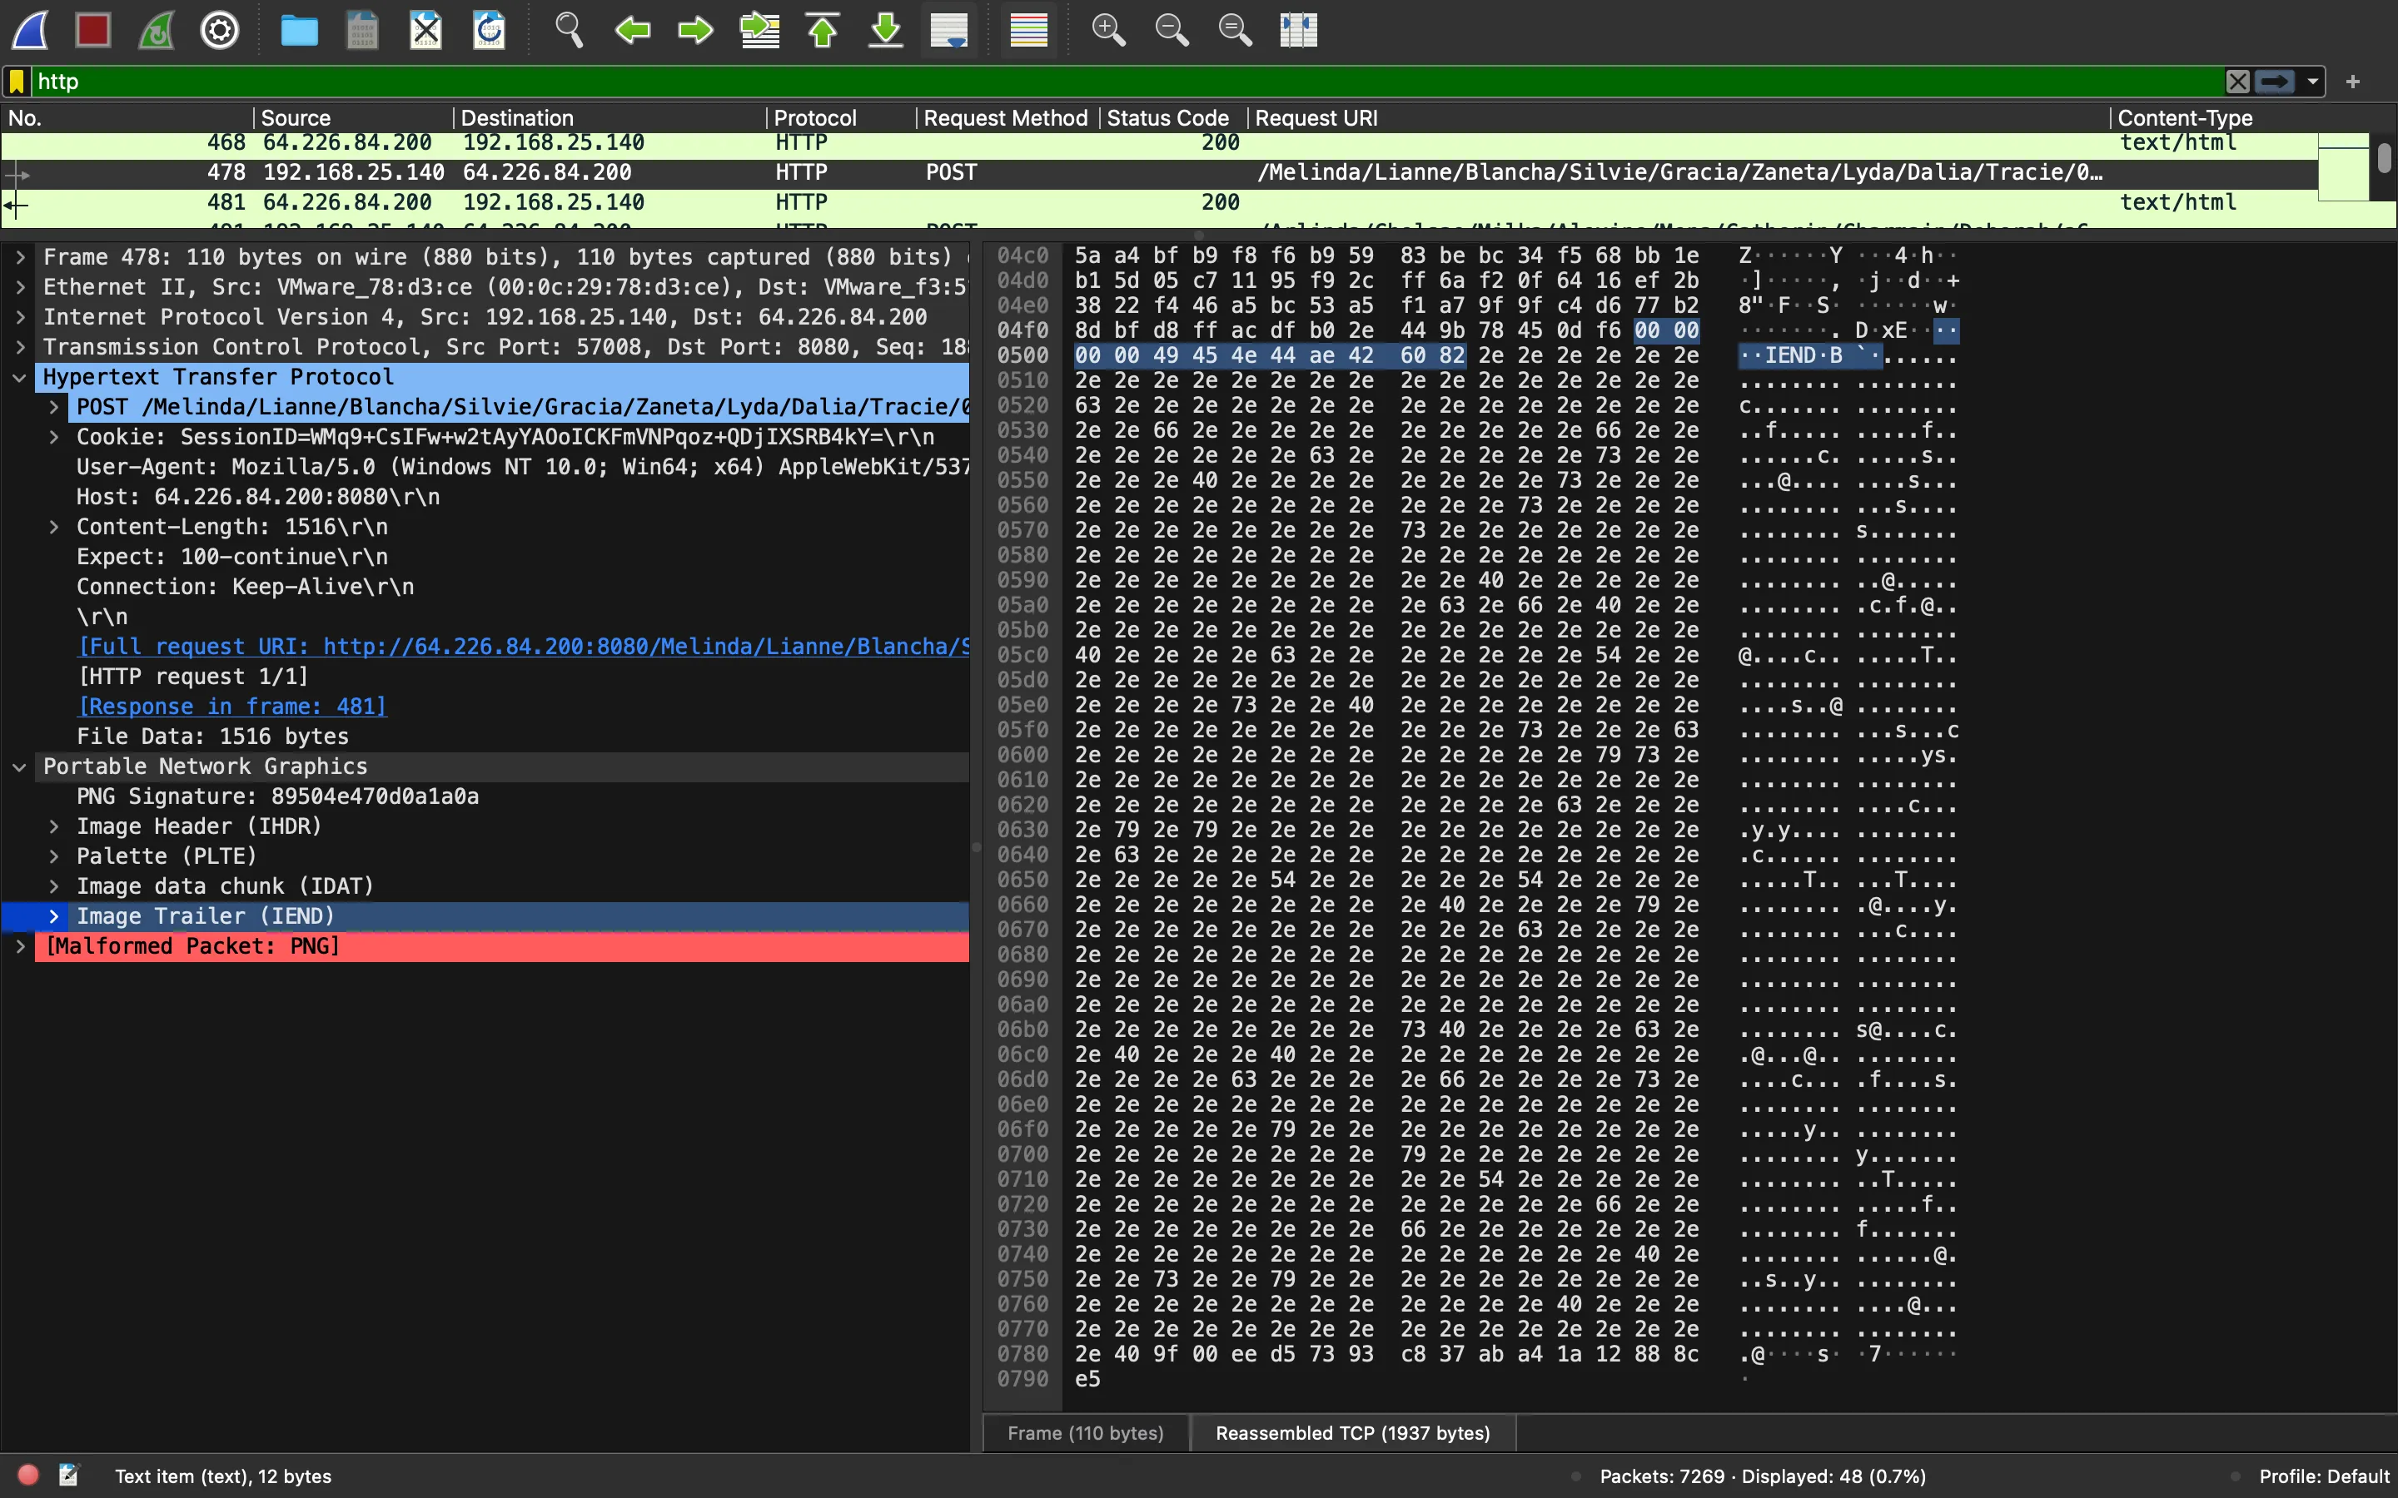Add a display filter button
Screen dimensions: 2398x1498
click(2353, 82)
